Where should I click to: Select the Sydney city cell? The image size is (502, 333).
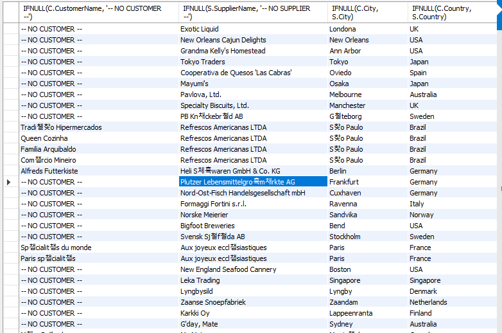(x=368, y=324)
